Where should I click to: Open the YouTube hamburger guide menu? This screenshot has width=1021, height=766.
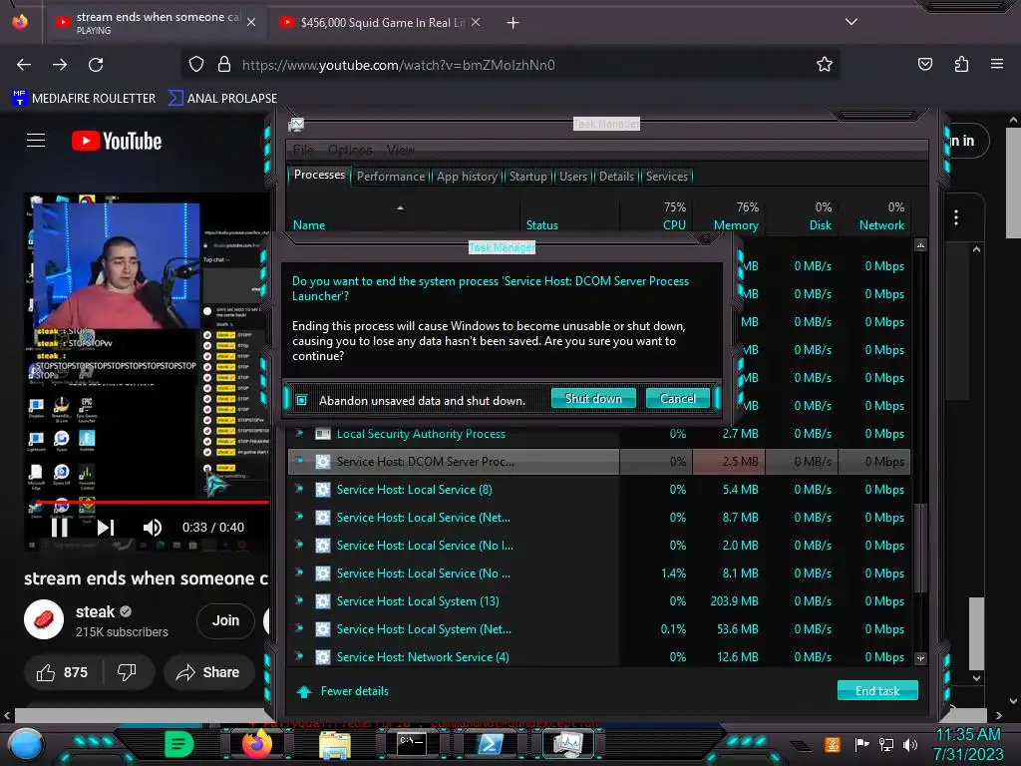[36, 140]
